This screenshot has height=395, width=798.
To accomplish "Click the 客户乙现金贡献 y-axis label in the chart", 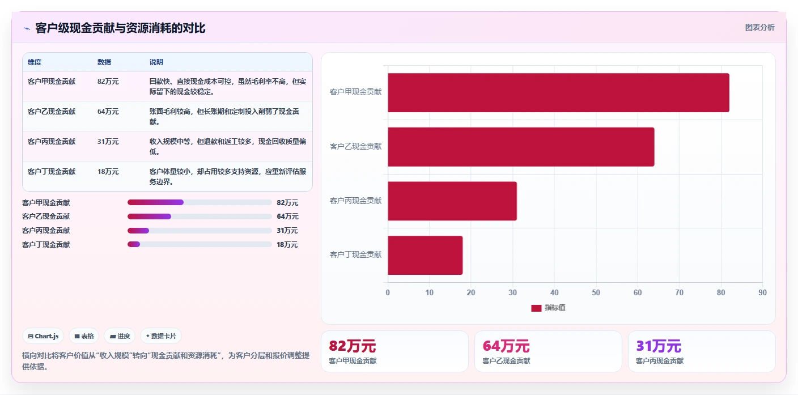I will coord(356,146).
